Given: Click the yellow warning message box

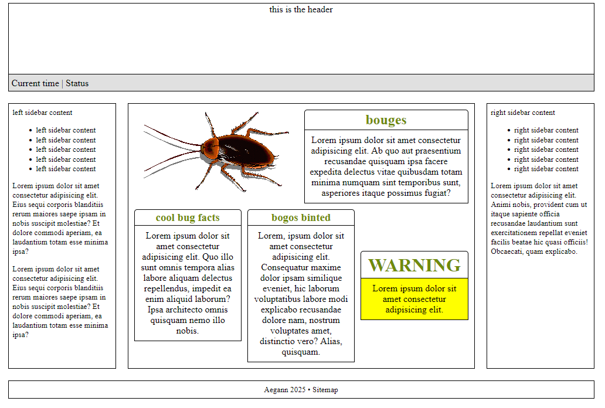Looking at the screenshot, I should (414, 299).
